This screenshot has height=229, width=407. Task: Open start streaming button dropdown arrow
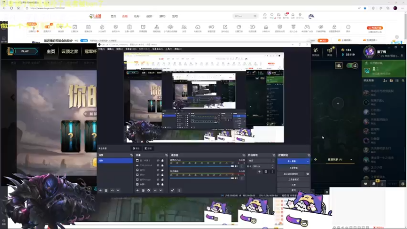308,161
